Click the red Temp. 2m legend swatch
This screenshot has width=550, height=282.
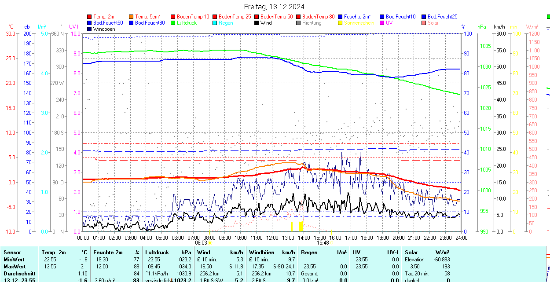90,16
